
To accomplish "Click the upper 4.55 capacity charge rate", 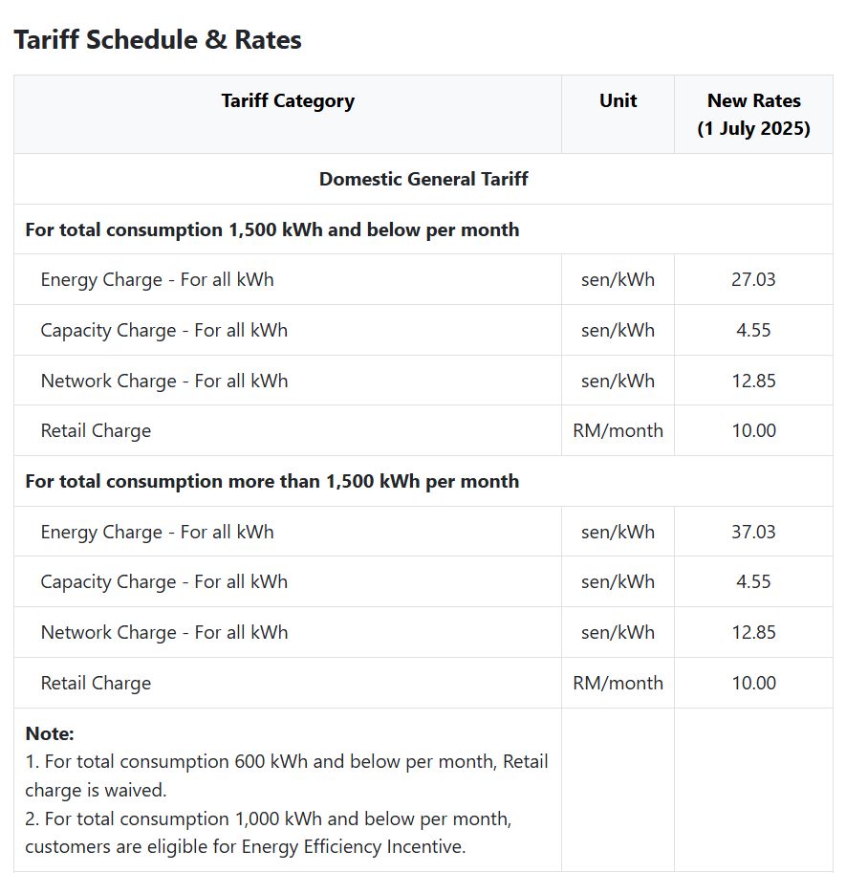I will [x=753, y=331].
